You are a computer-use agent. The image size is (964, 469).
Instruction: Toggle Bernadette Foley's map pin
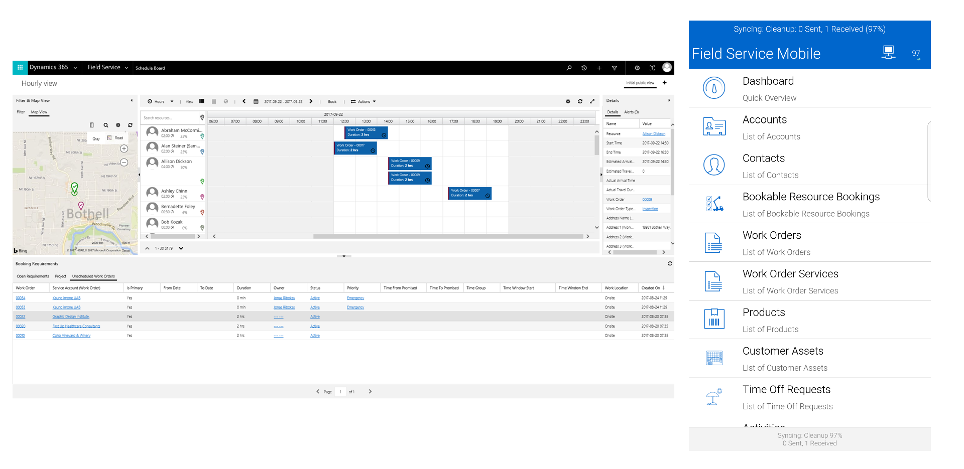point(202,213)
